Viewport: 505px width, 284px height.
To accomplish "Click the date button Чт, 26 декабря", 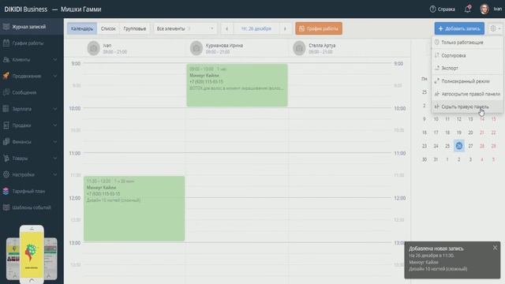I will coord(256,28).
